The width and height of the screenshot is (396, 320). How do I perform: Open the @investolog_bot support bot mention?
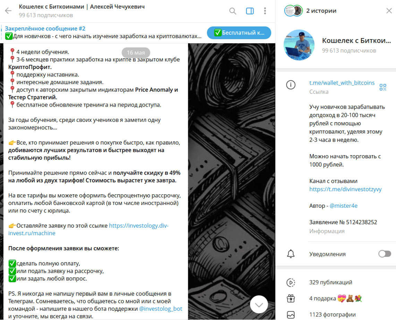(x=161, y=309)
